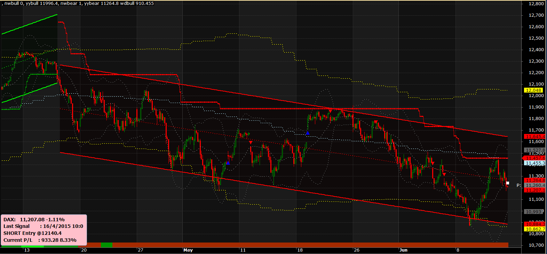Click the 11,300 level on the price axis
Viewport: 547px width, 254px height.
(x=536, y=176)
